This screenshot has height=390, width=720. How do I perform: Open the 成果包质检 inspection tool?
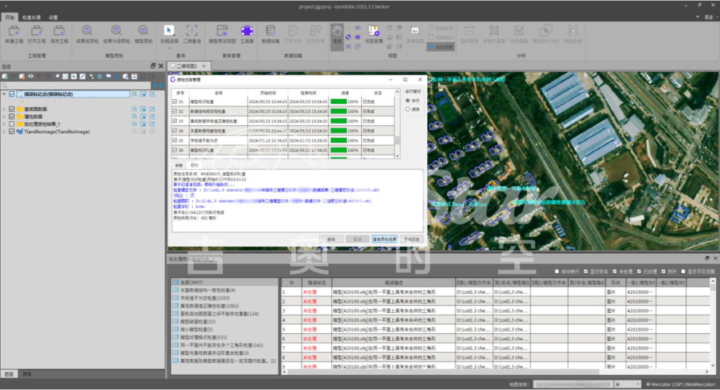[87, 31]
